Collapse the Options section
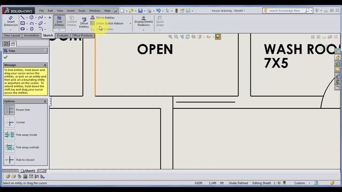342x192 pixels. click(45, 101)
